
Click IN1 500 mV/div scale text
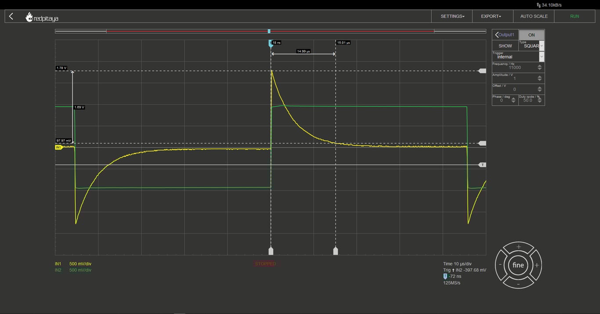point(80,264)
